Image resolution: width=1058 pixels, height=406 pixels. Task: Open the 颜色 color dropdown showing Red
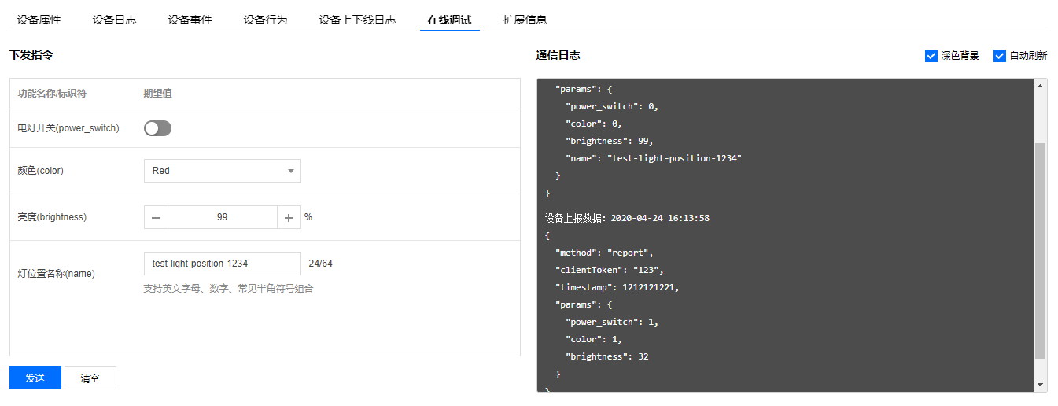point(223,171)
